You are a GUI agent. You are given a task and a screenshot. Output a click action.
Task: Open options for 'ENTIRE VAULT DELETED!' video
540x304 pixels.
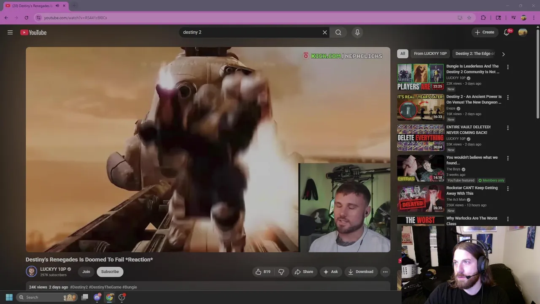coord(508,128)
